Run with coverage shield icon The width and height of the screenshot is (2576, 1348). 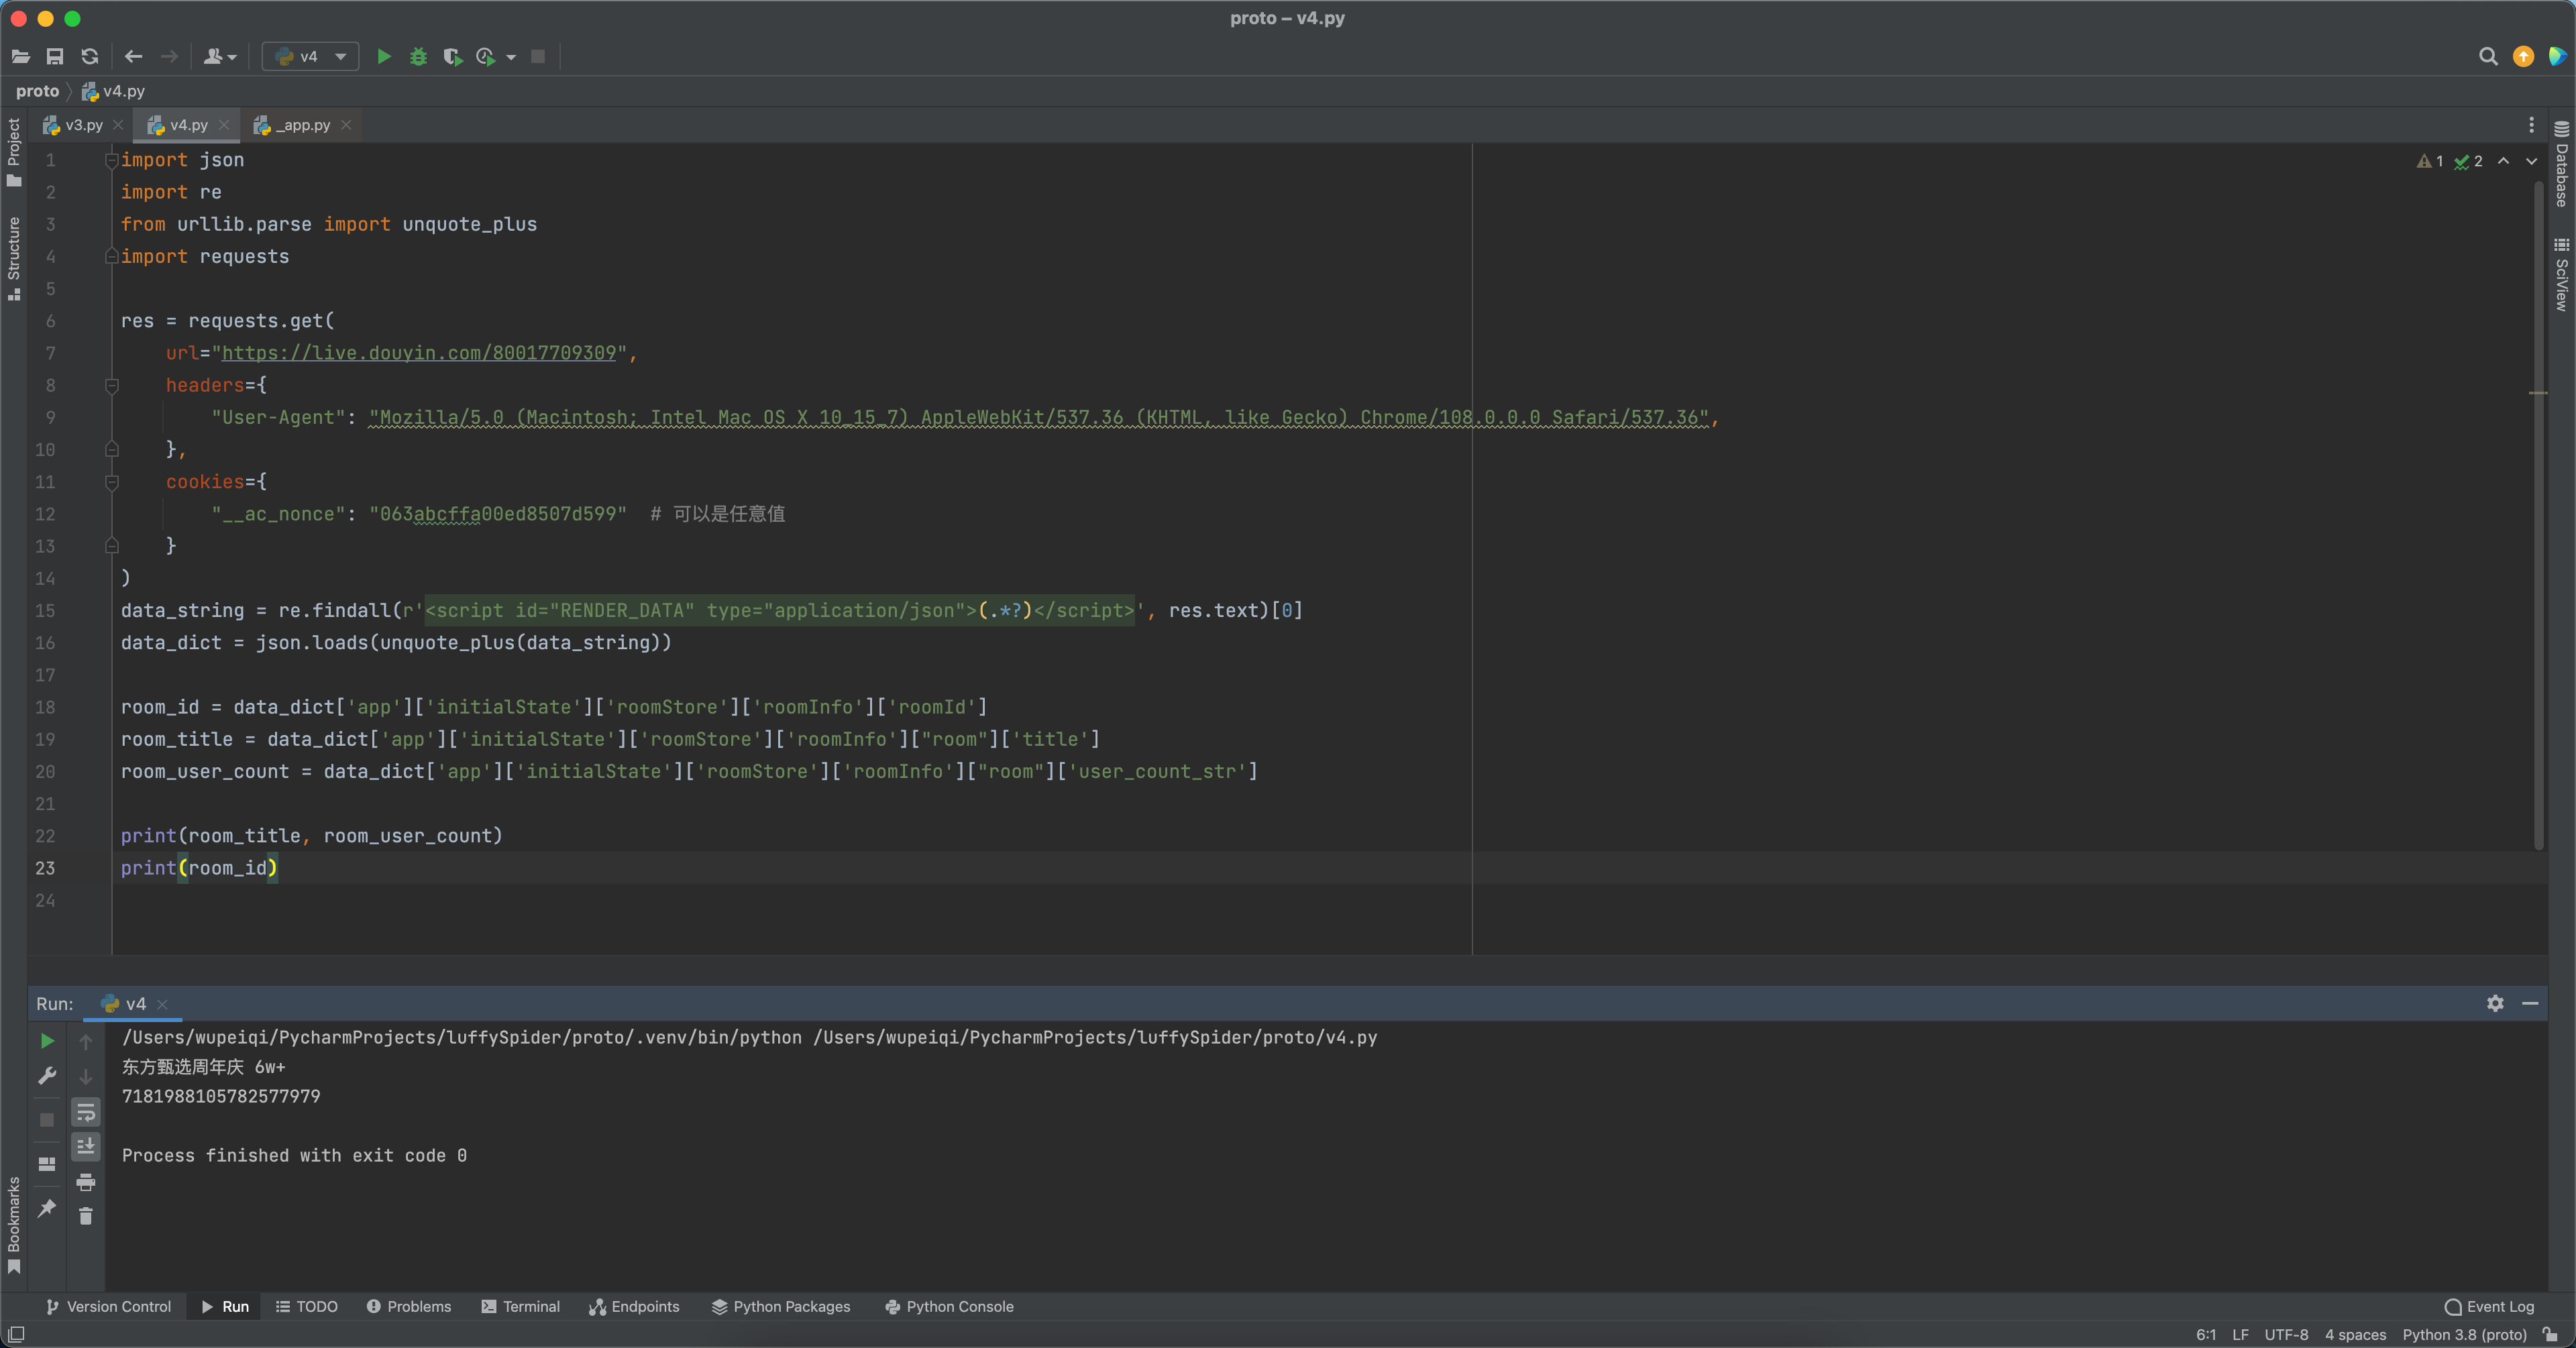[453, 57]
